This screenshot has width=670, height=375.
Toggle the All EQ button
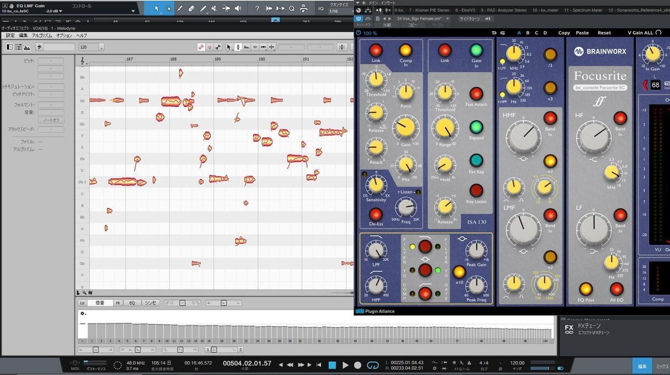616,289
